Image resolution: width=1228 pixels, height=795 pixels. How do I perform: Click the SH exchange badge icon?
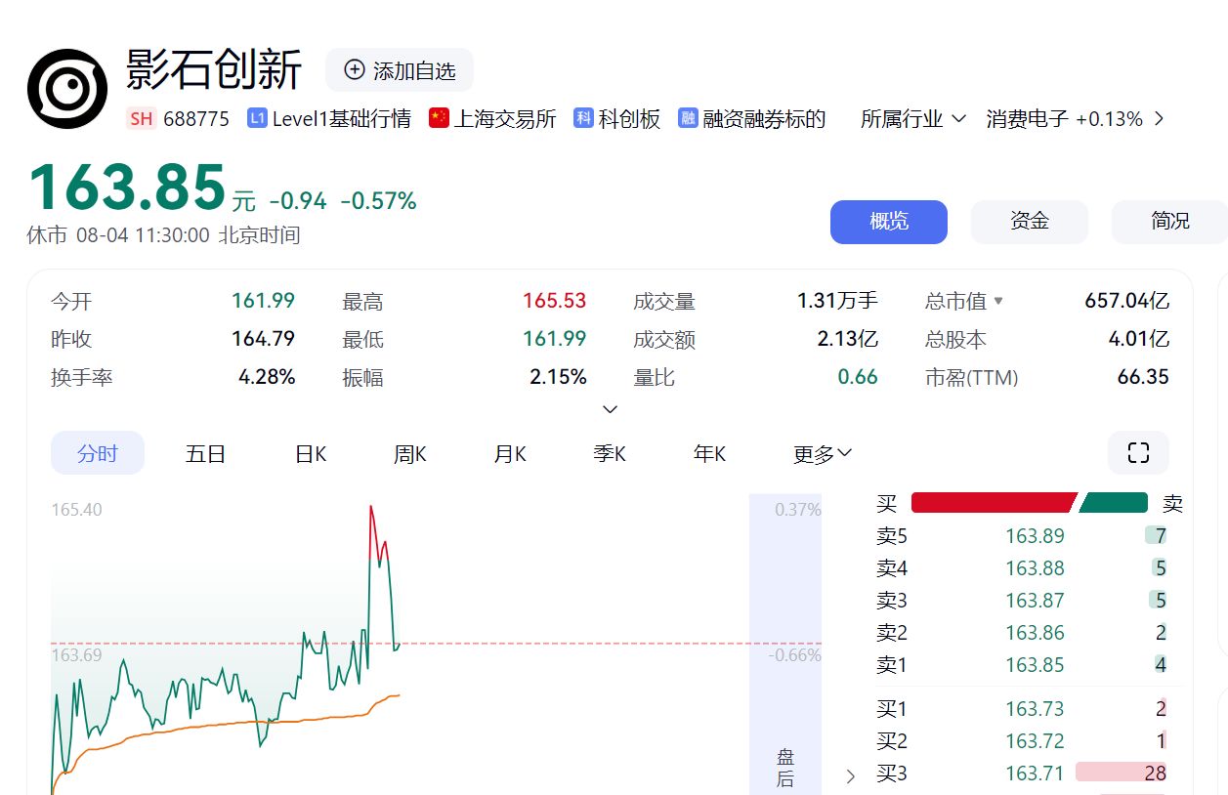[x=141, y=119]
